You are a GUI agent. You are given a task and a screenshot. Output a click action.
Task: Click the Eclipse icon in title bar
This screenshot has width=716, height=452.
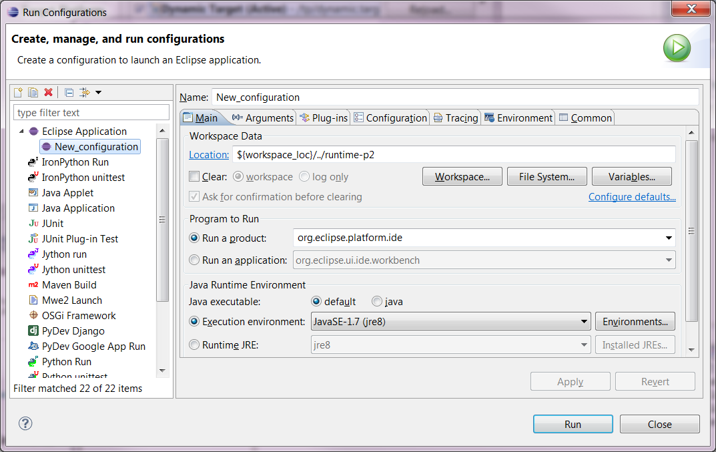click(x=13, y=12)
